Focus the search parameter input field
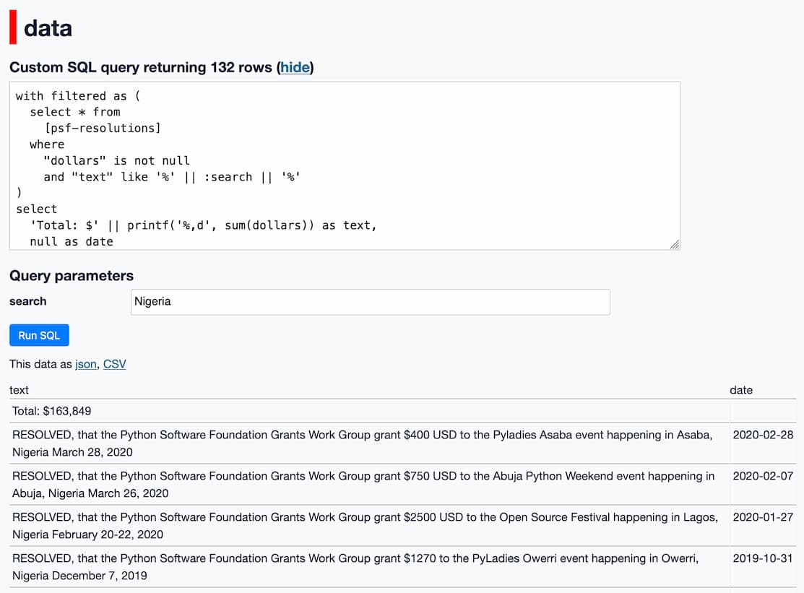This screenshot has width=804, height=593. tap(370, 302)
